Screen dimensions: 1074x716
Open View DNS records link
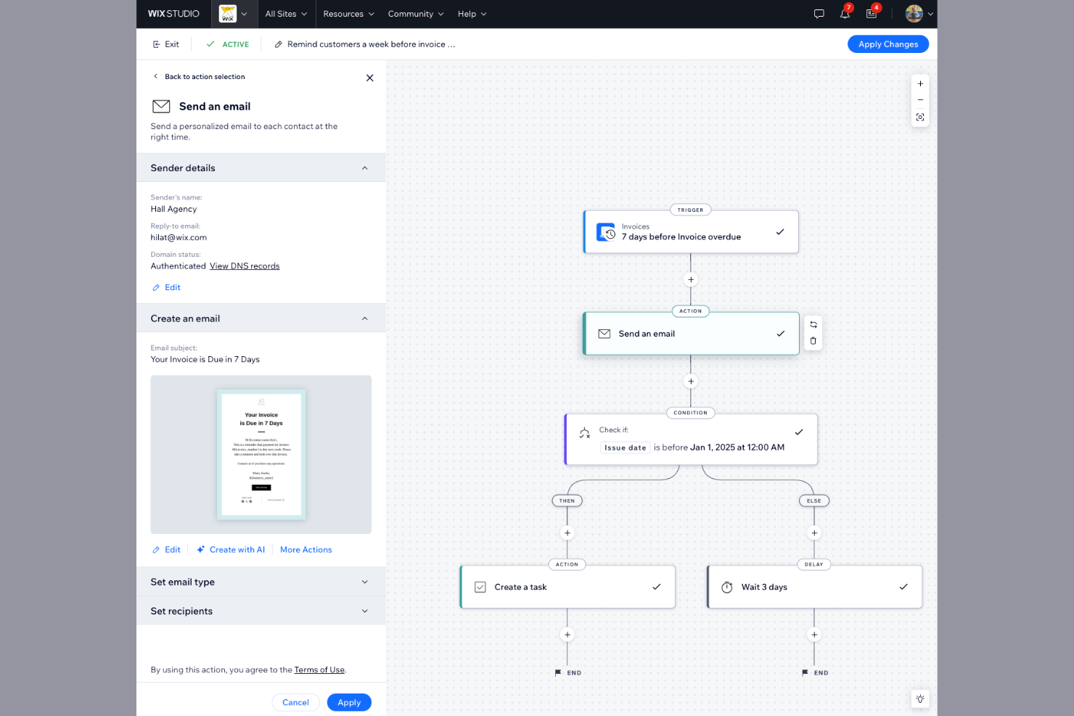tap(245, 266)
